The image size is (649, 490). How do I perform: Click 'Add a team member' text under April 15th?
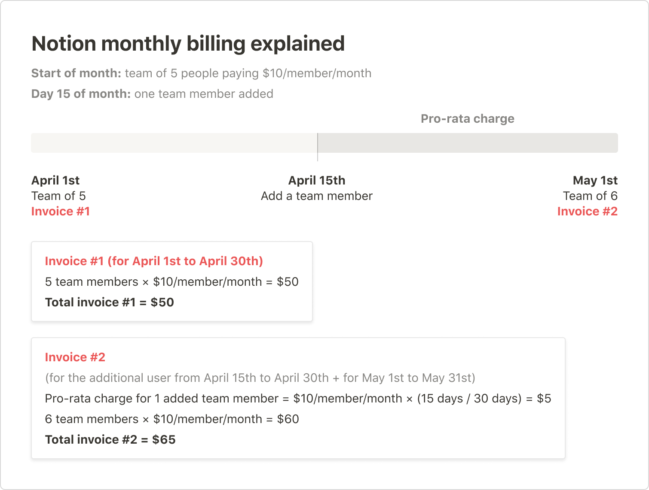(317, 196)
